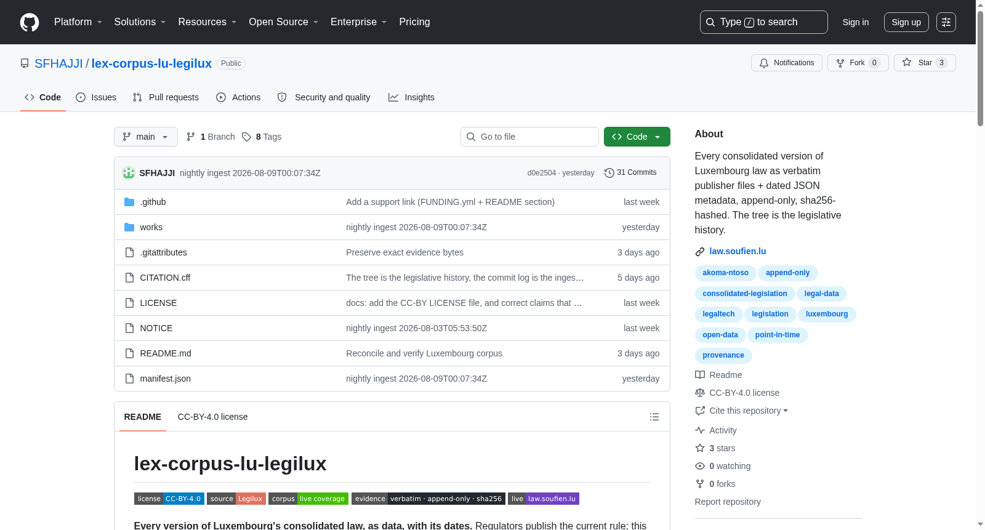985x530 pixels.
Task: Switch to the Pull requests tab
Action: (x=166, y=97)
